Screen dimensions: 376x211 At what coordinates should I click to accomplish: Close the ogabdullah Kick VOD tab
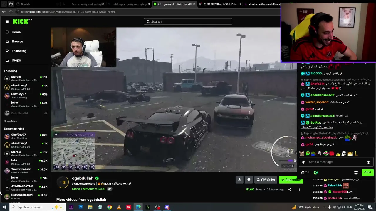point(195,4)
